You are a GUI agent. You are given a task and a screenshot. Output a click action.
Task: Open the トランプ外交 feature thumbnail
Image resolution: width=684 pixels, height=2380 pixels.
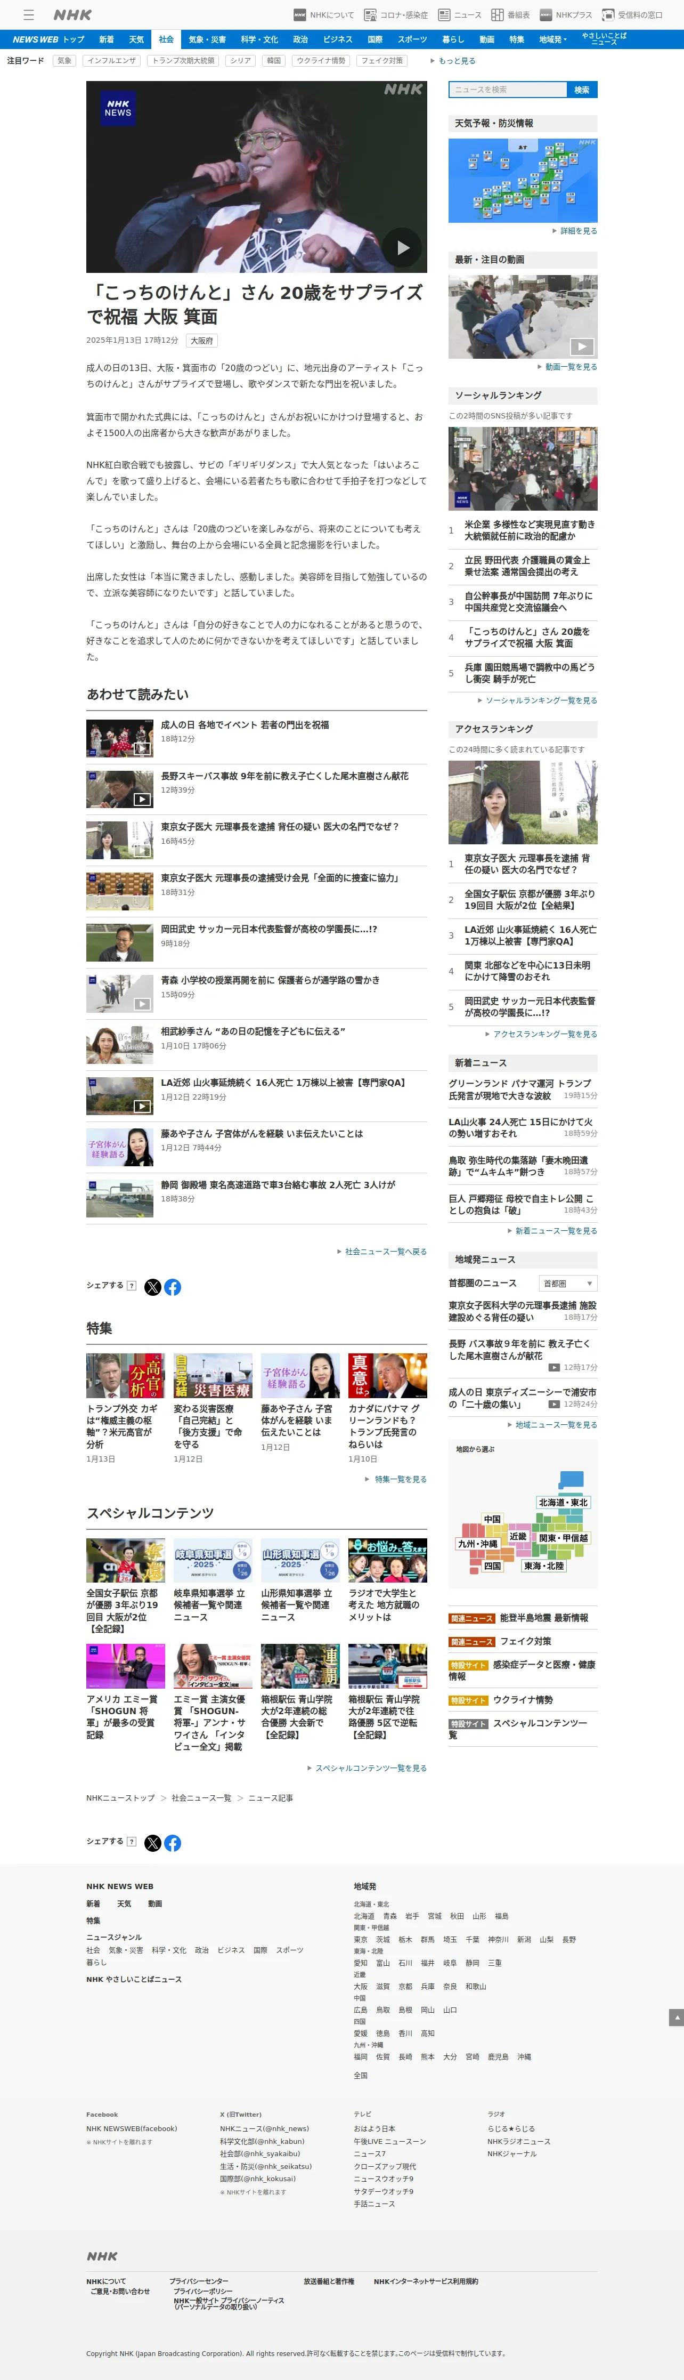(126, 1376)
